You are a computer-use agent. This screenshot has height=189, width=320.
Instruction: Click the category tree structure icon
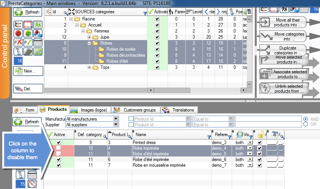pos(18,25)
